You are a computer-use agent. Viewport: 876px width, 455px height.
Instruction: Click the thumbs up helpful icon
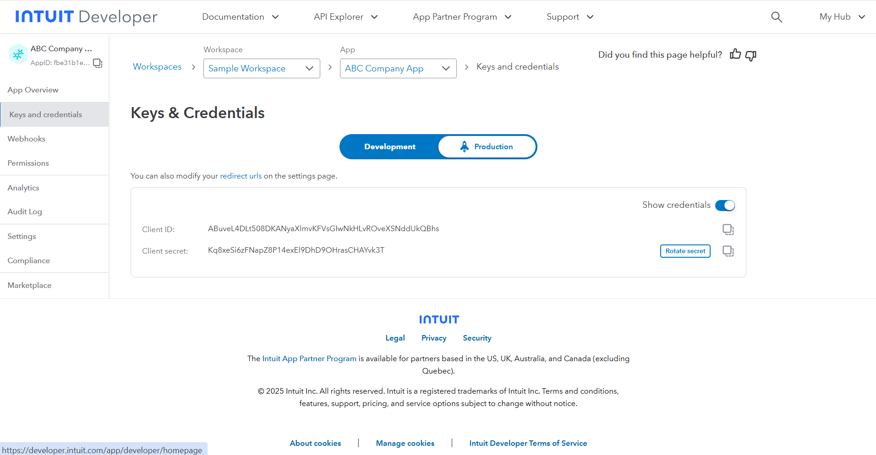[735, 54]
